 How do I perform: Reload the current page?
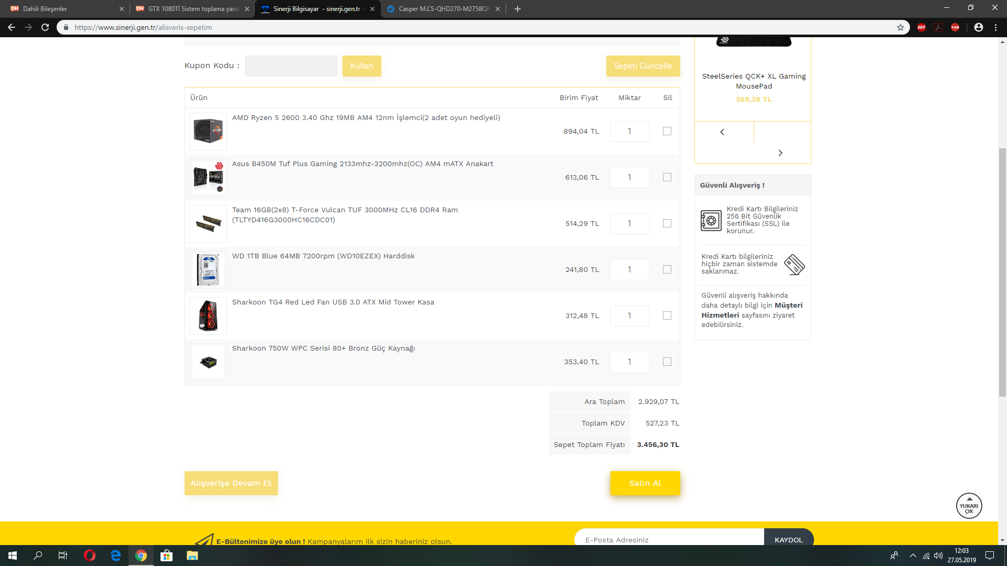pos(45,27)
